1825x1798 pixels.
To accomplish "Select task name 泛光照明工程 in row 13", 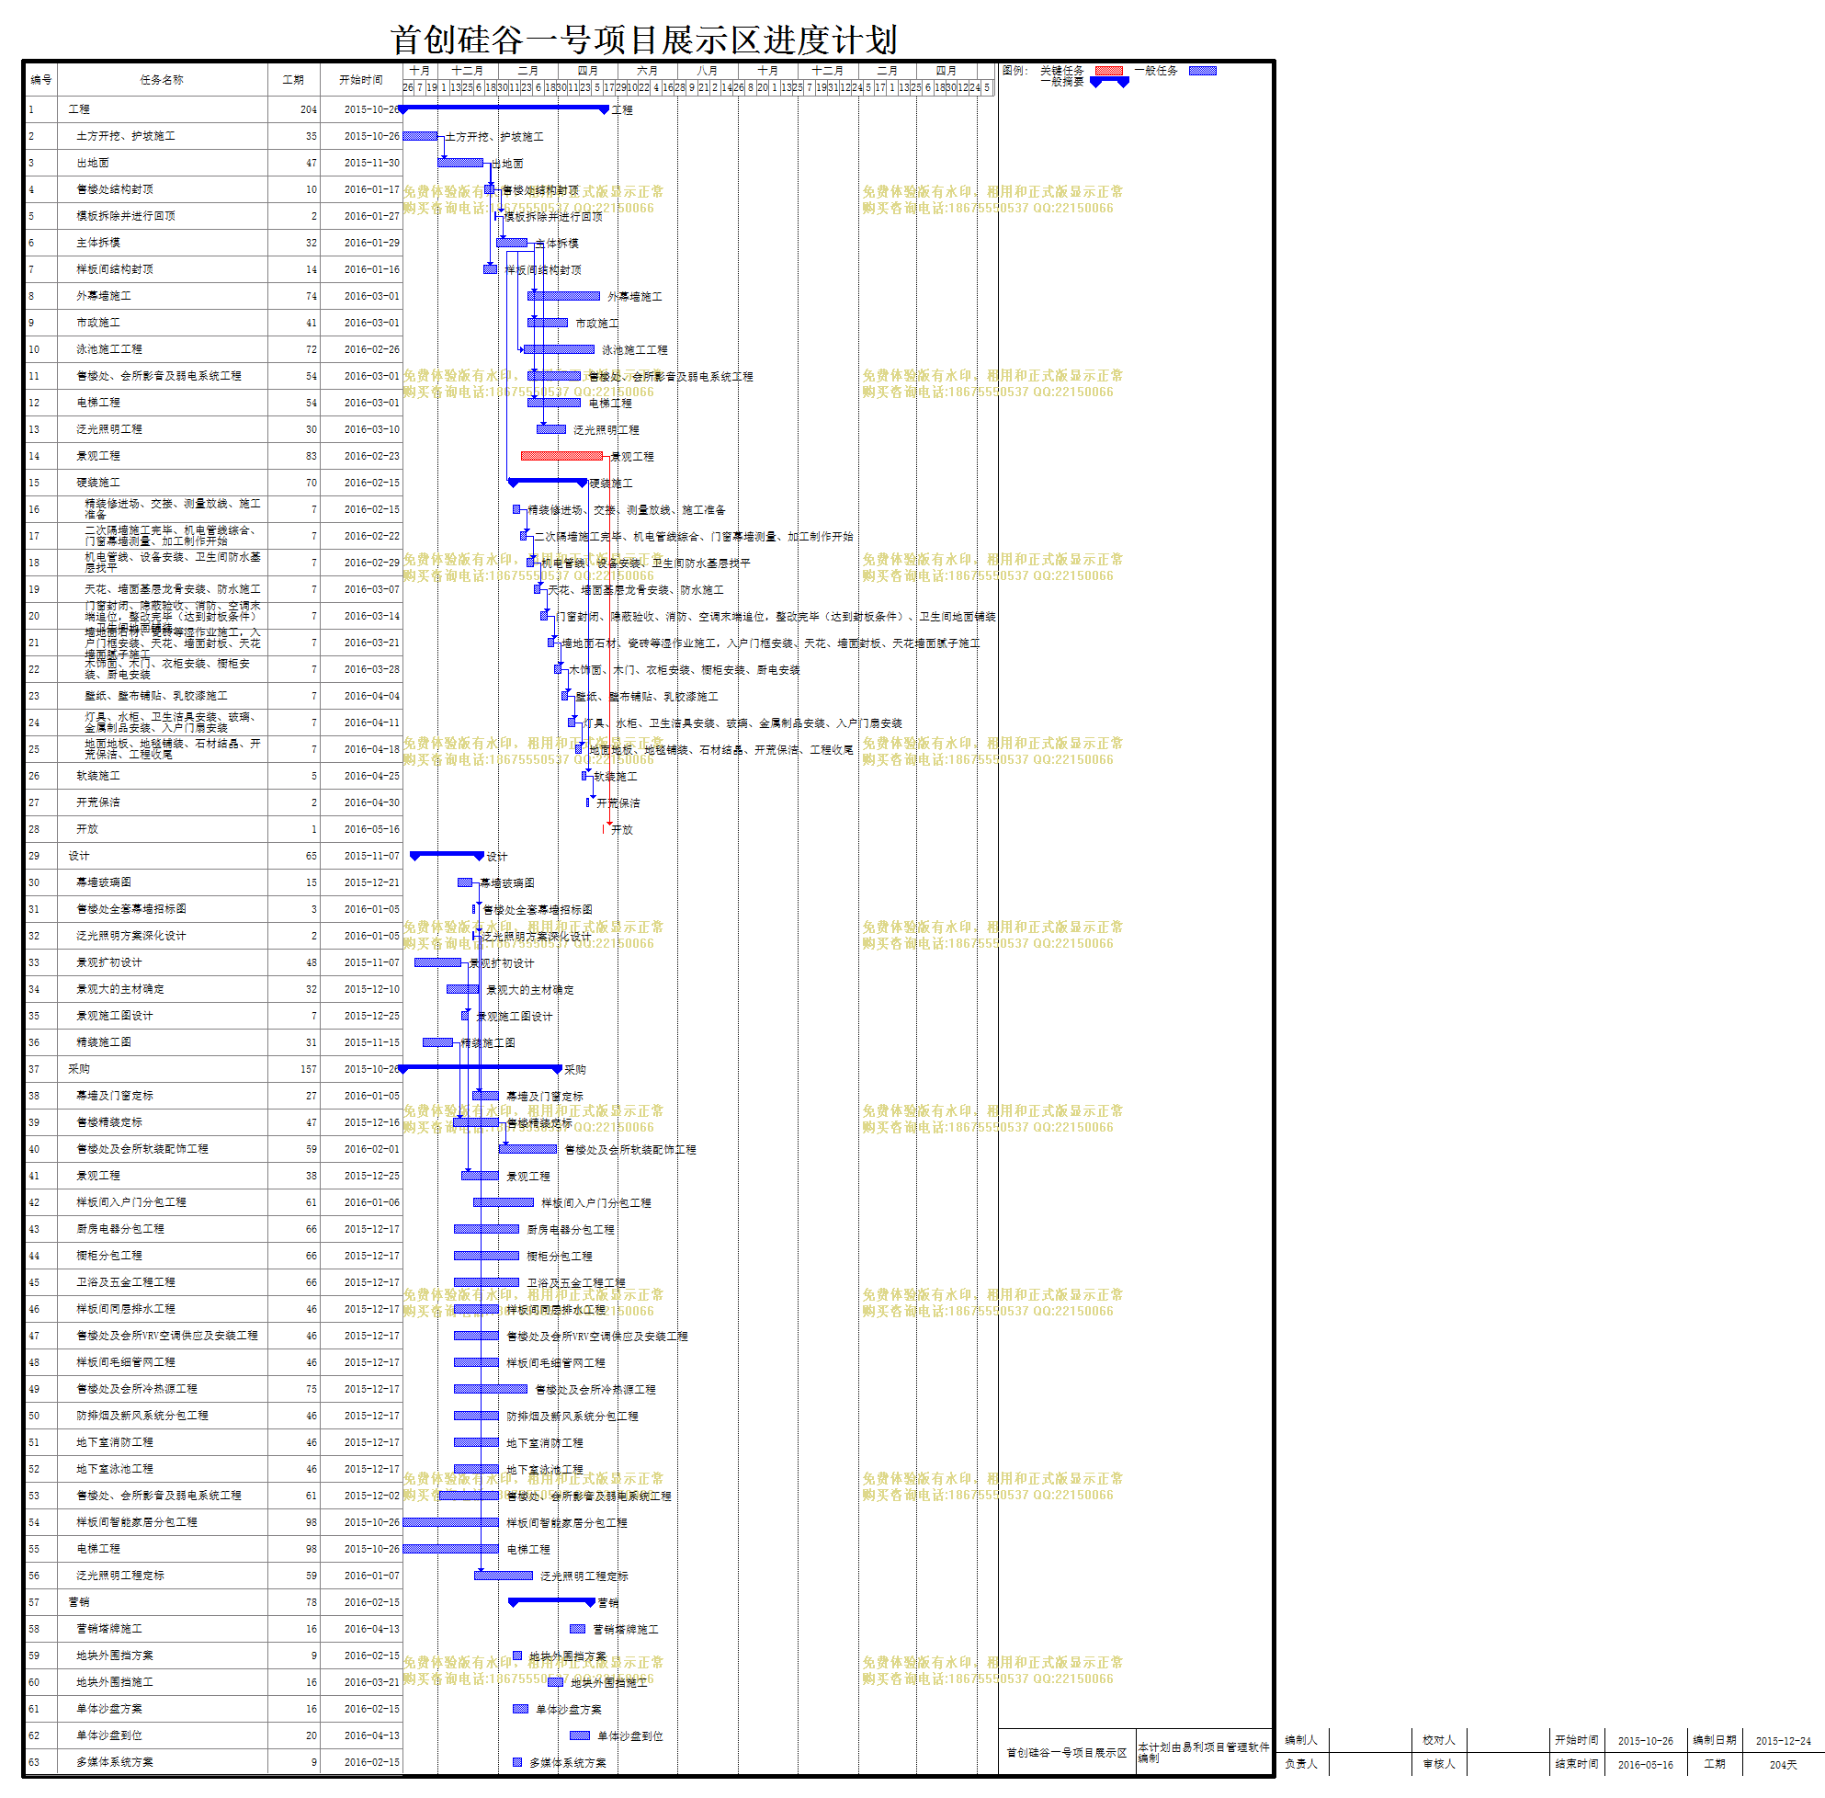I will click(x=108, y=429).
